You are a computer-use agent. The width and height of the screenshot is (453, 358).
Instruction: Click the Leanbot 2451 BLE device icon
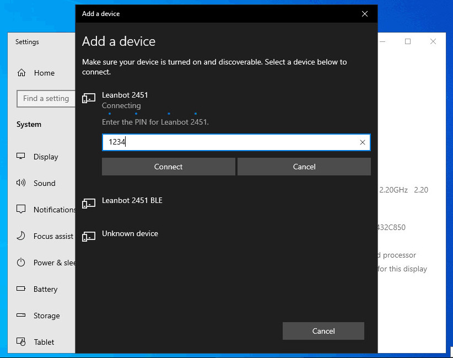tap(89, 204)
